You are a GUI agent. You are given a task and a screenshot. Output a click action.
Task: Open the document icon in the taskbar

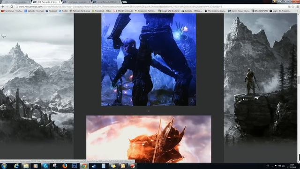(x=104, y=166)
